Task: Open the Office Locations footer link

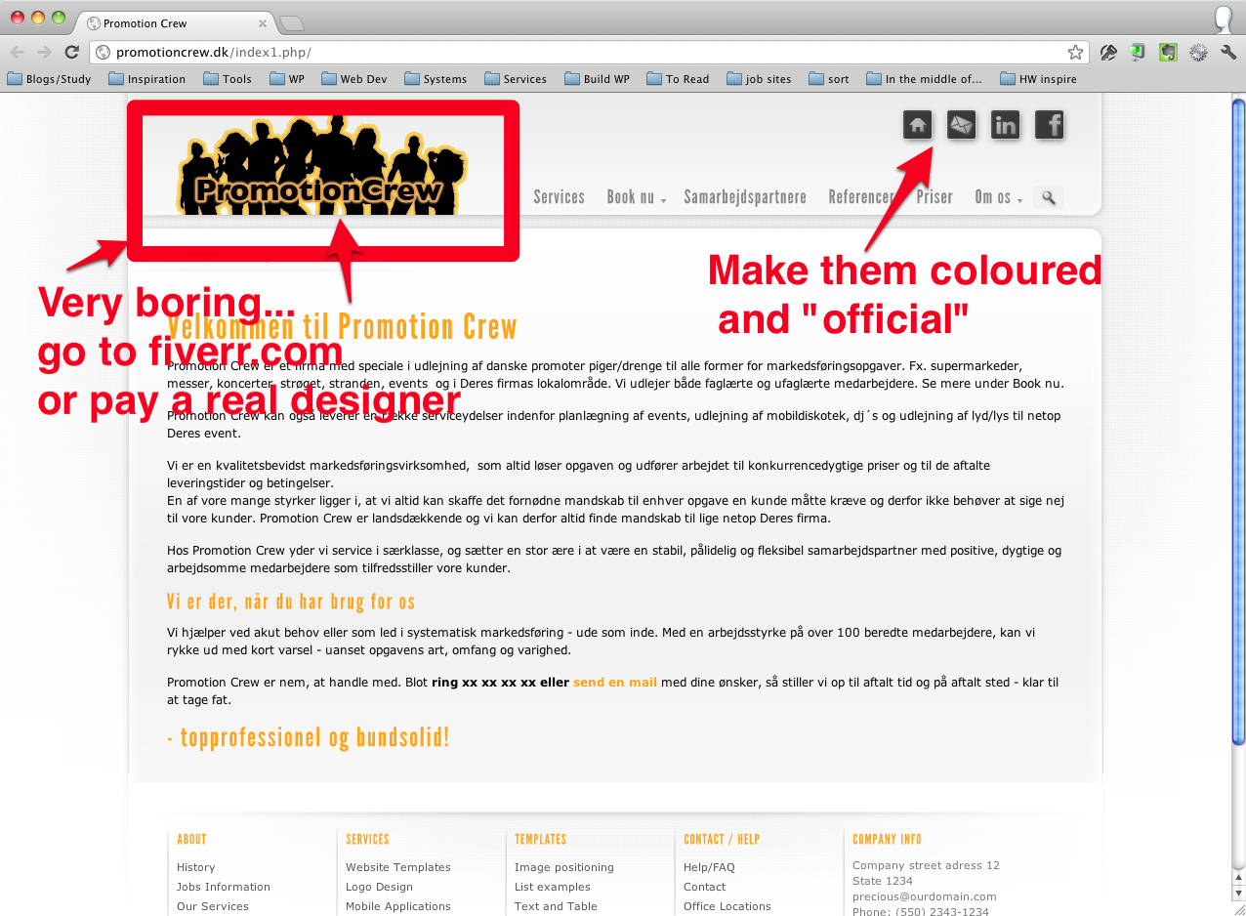Action: tap(727, 906)
